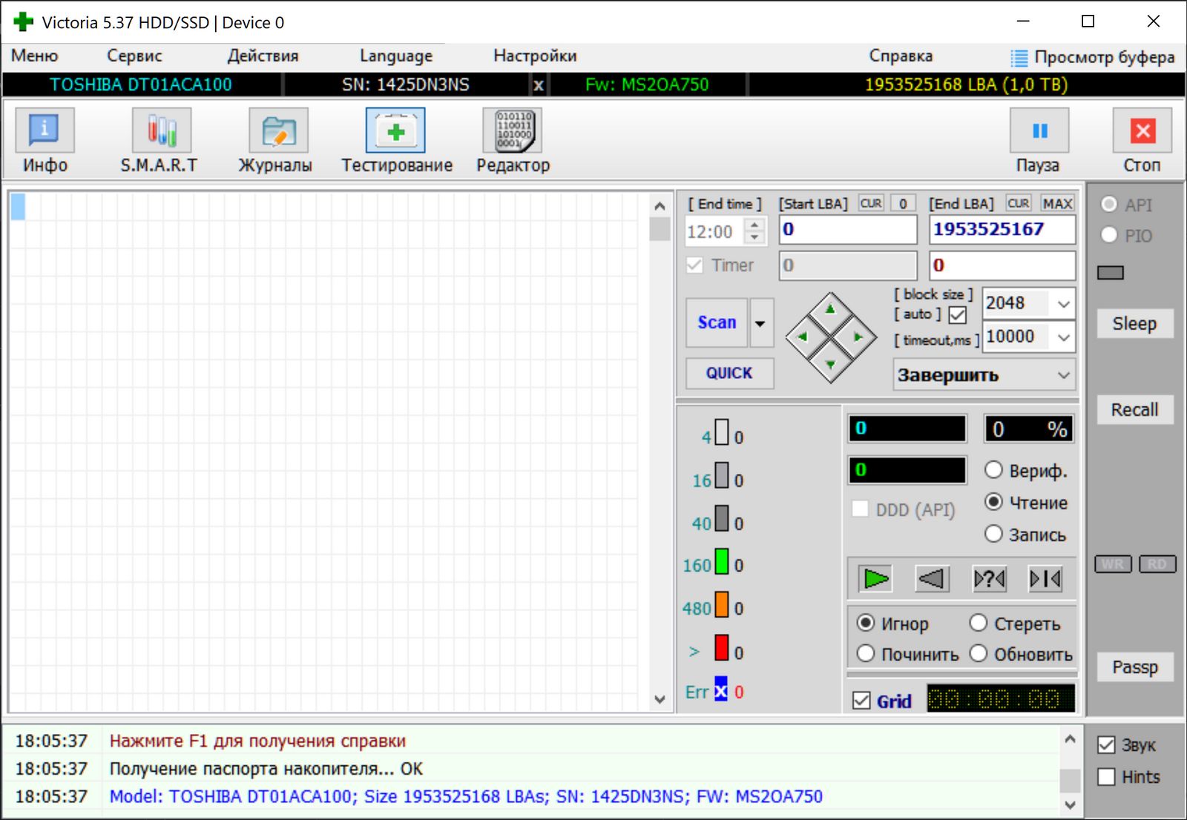The height and width of the screenshot is (820, 1187).
Task: Click the QUICK scan button
Action: [729, 373]
